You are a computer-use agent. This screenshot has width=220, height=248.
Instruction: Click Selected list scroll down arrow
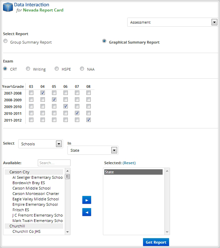tap(167, 232)
